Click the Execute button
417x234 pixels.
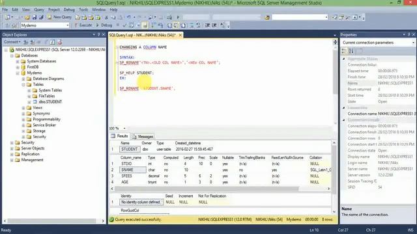(x=83, y=25)
